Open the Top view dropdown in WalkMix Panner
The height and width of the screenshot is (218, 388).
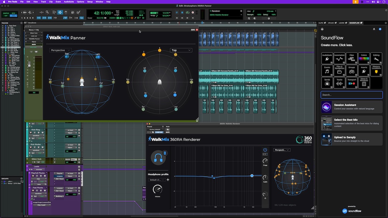[181, 50]
